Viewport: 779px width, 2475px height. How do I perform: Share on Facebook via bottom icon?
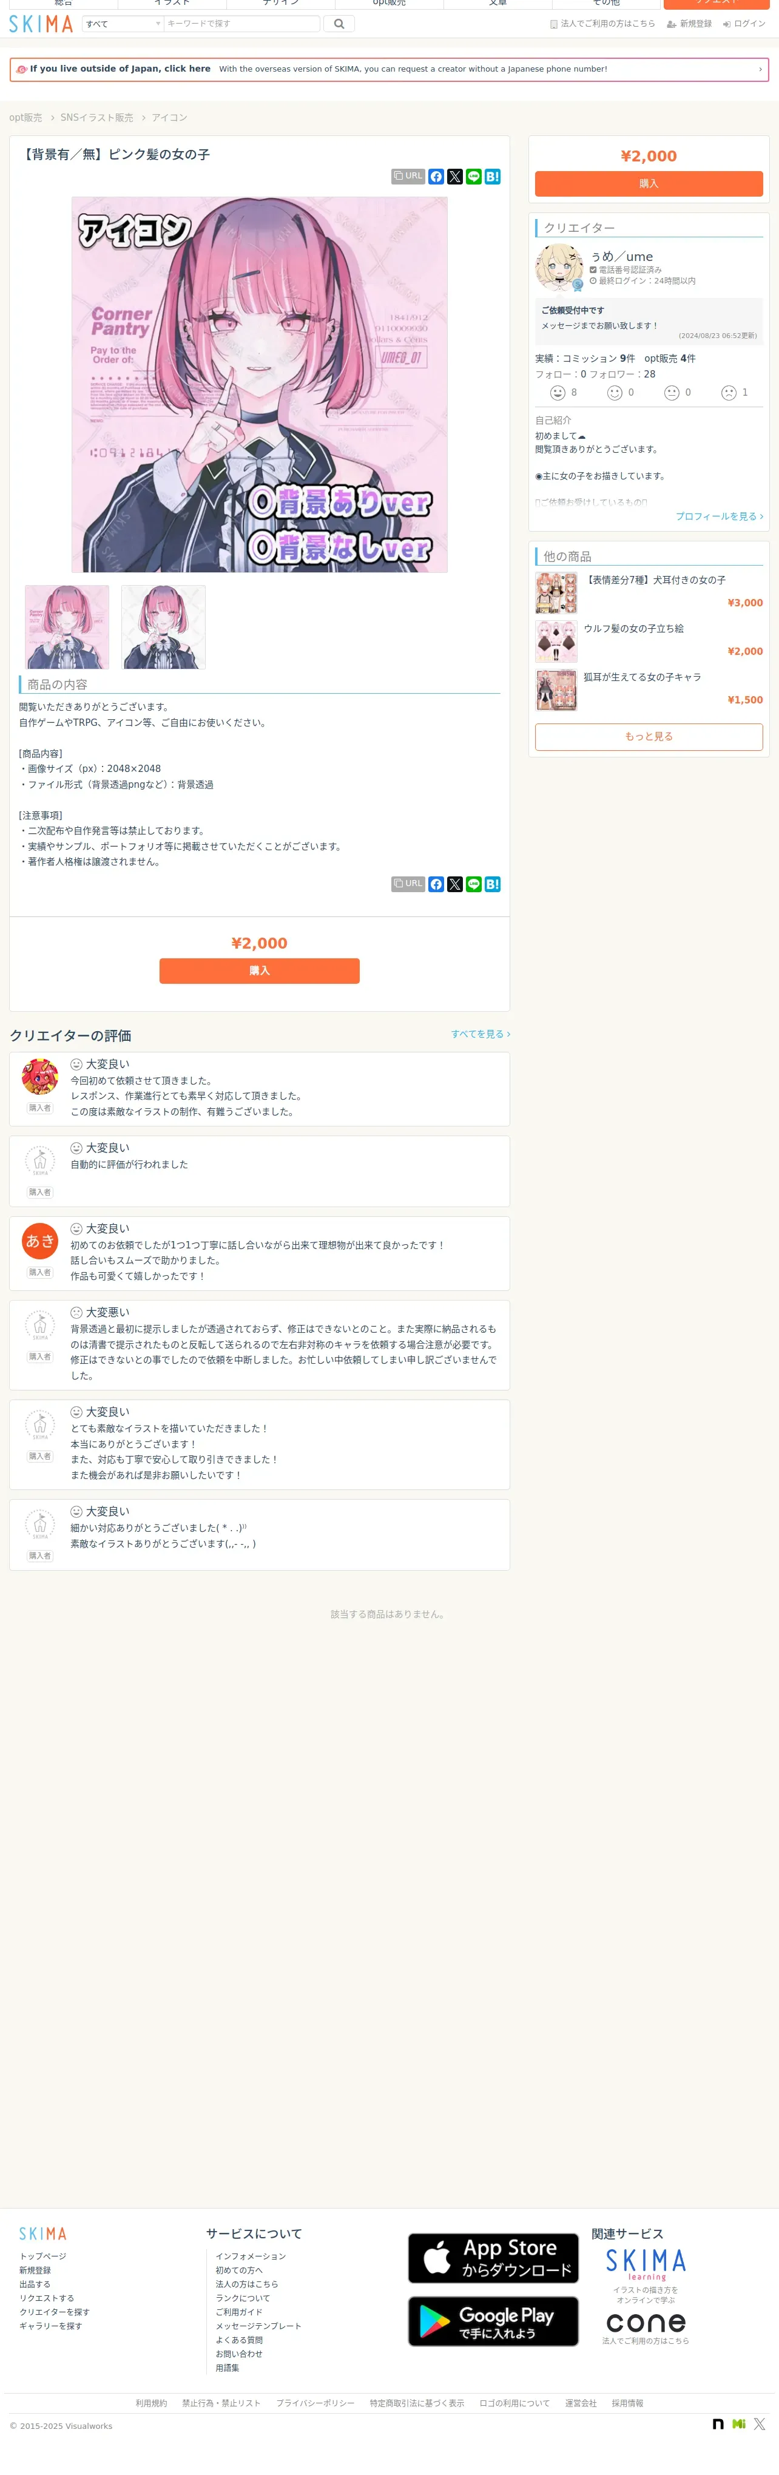point(436,884)
